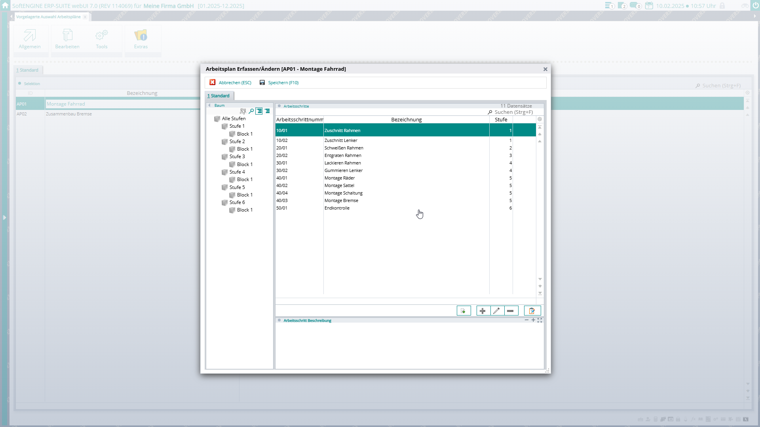This screenshot has height=427, width=760.
Task: Select Stufe 3 in the tree
Action: [237, 157]
